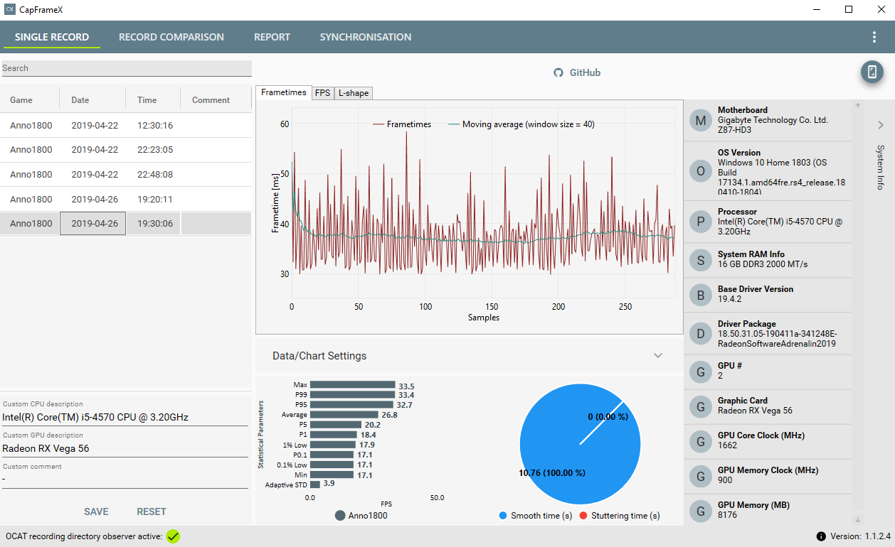Image resolution: width=895 pixels, height=547 pixels.
Task: Click the Processor 'P' avatar icon
Action: point(701,222)
